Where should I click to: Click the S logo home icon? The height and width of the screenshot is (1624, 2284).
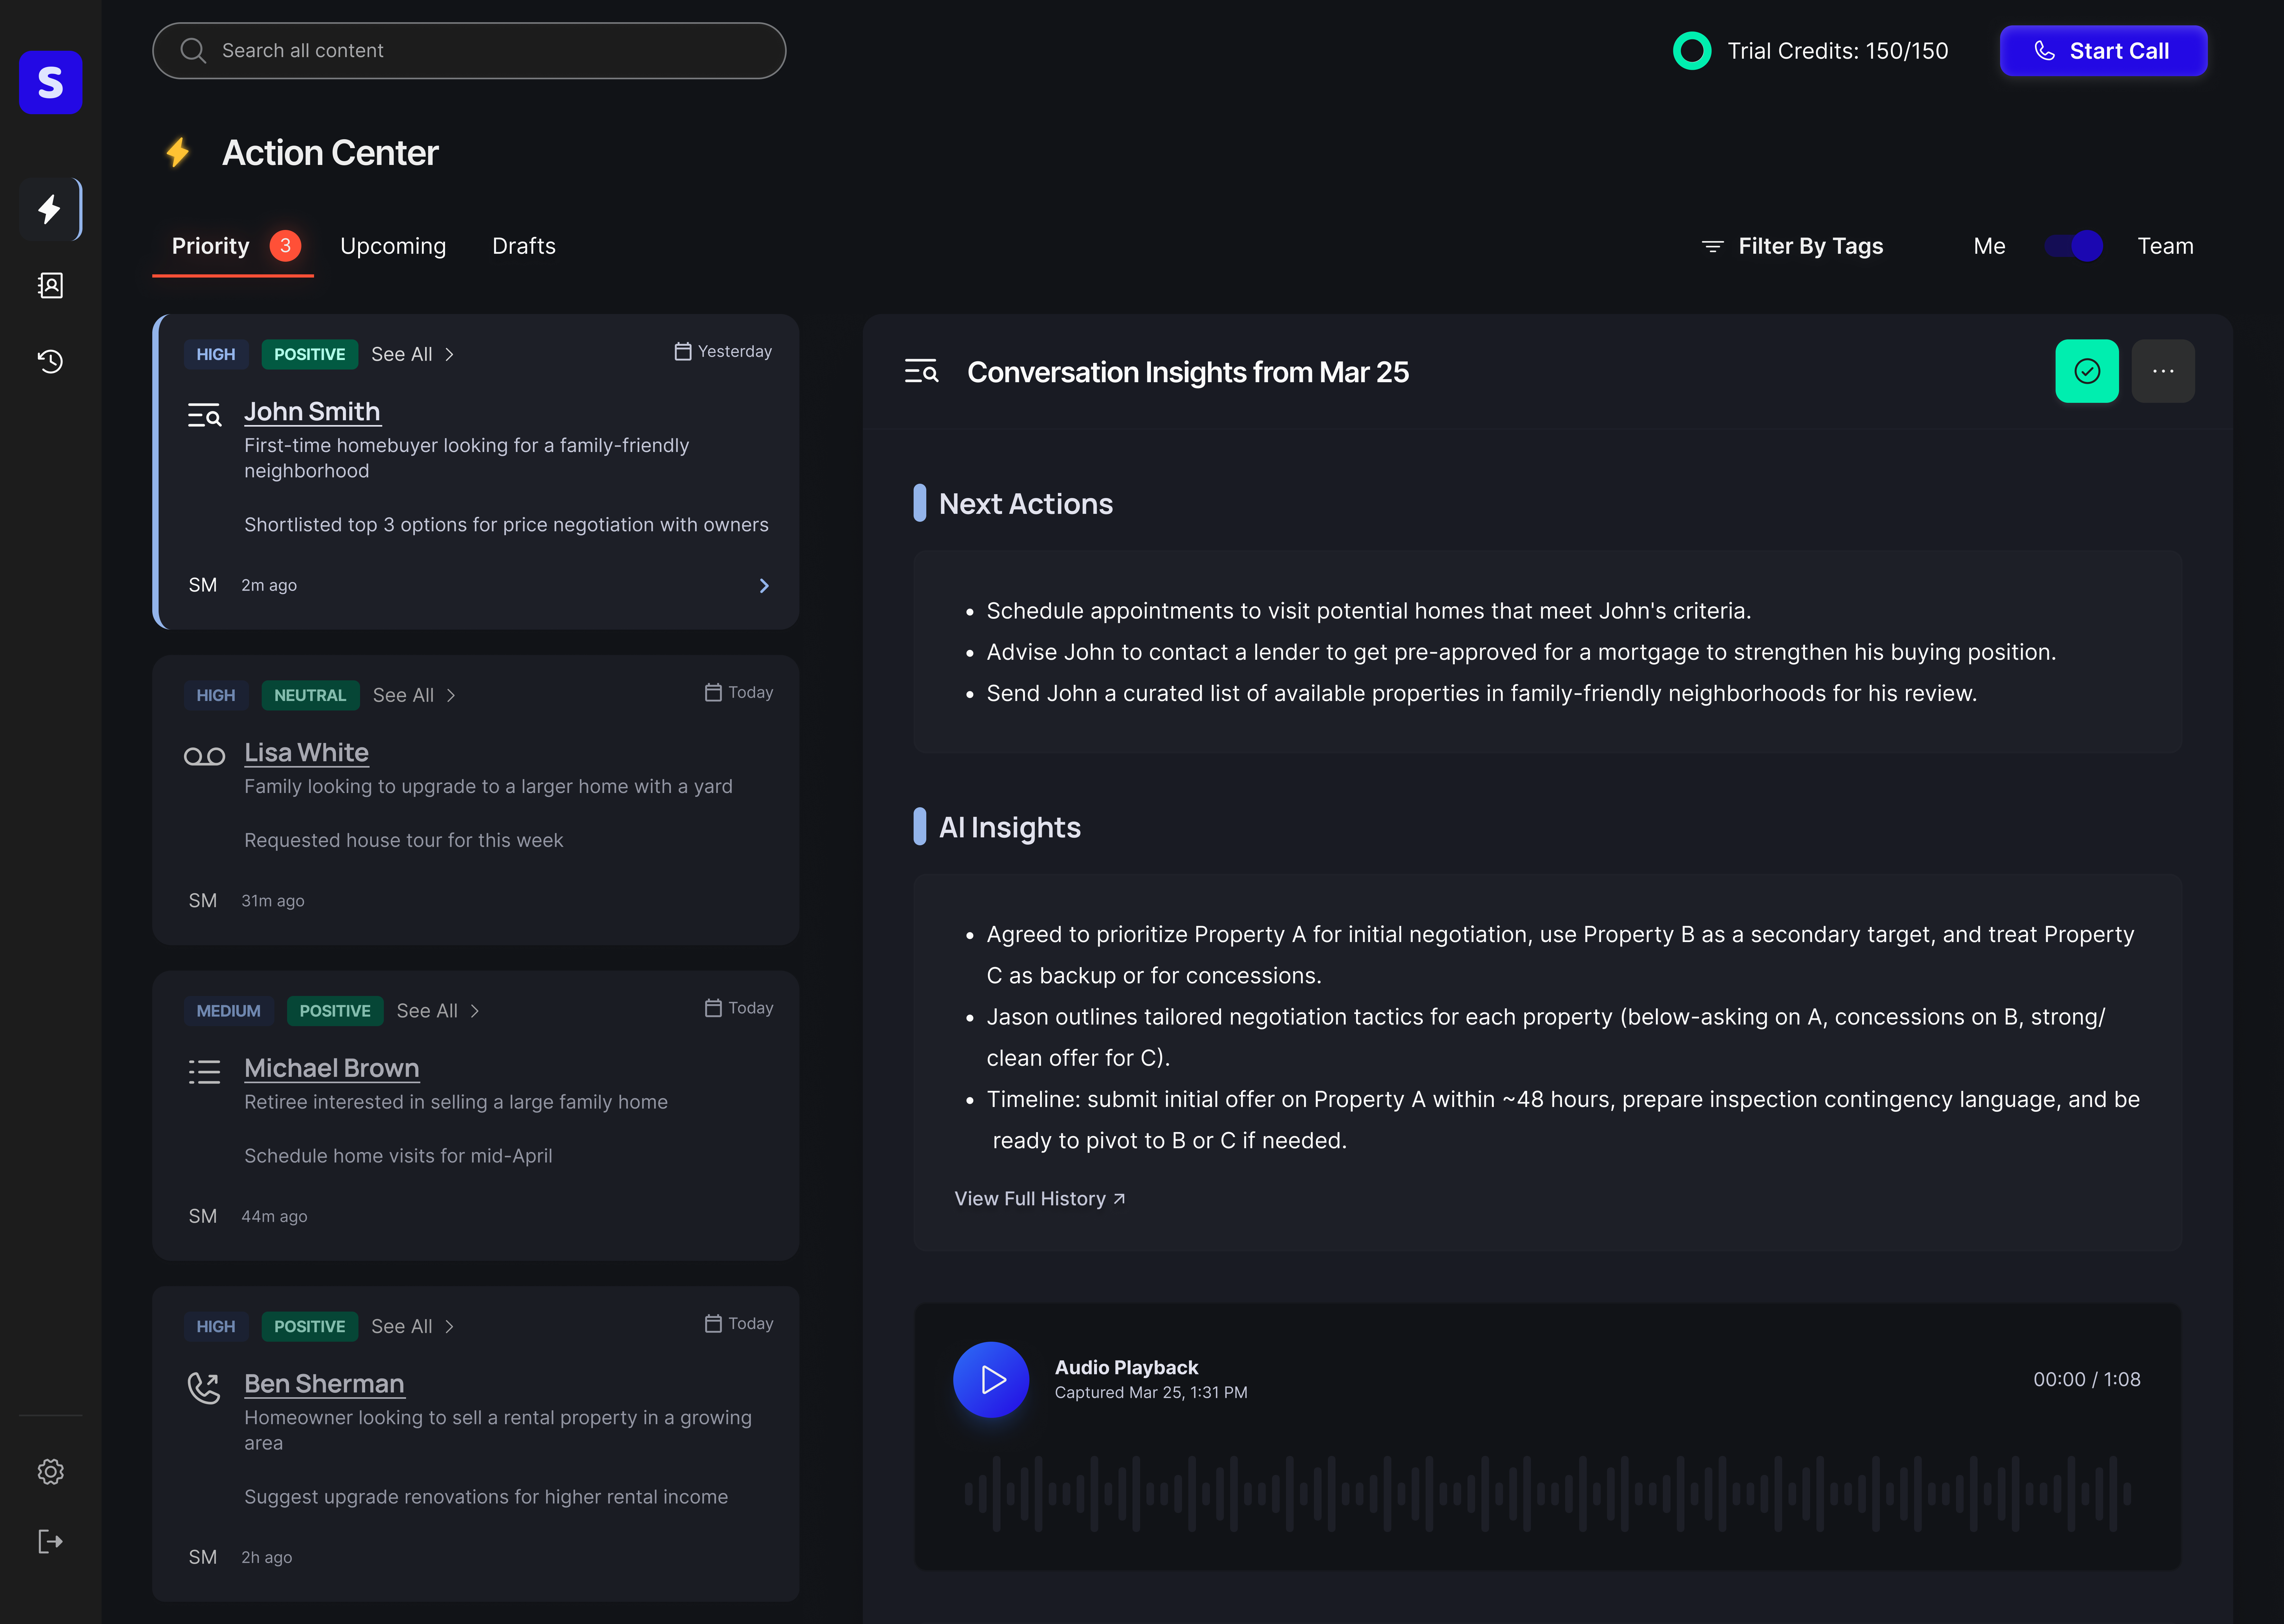tap(50, 82)
